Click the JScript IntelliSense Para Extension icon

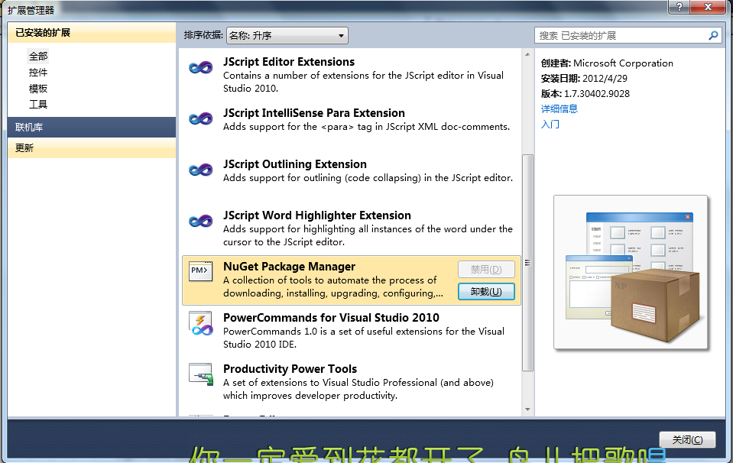coord(200,118)
